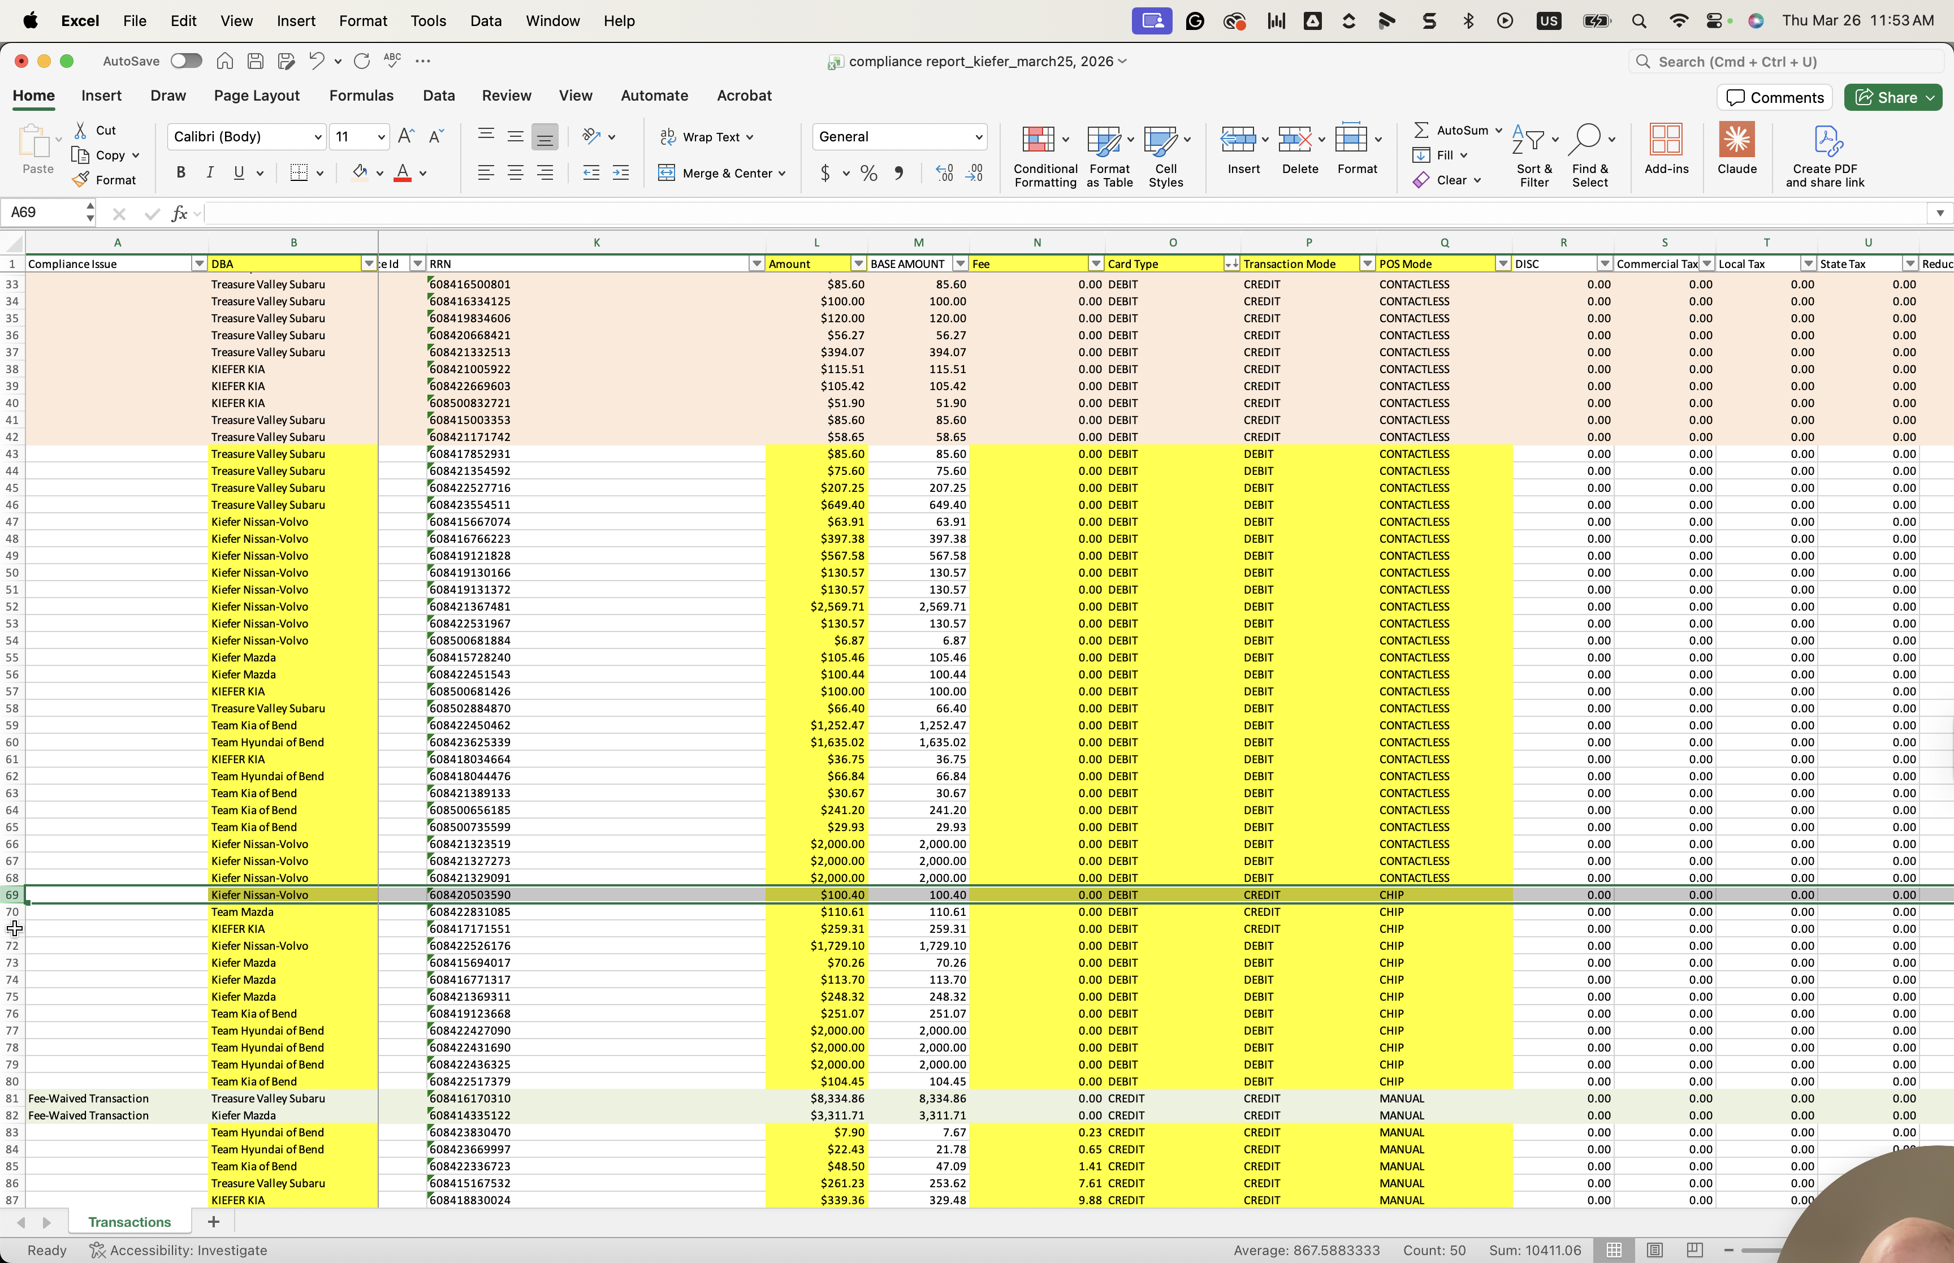1954x1263 pixels.
Task: Open Conditional Formatting menu icon
Action: point(1037,140)
